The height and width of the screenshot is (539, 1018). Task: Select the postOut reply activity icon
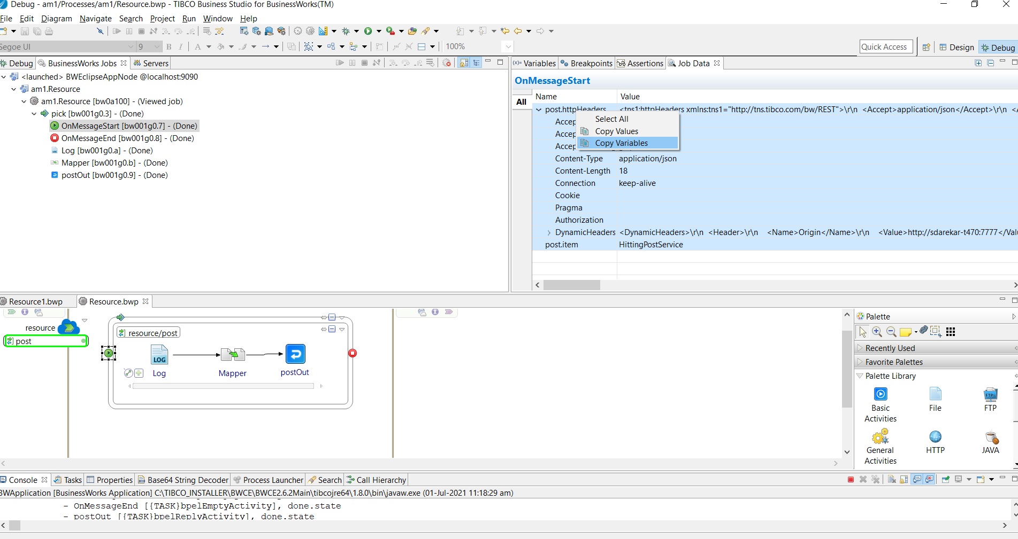click(x=295, y=354)
